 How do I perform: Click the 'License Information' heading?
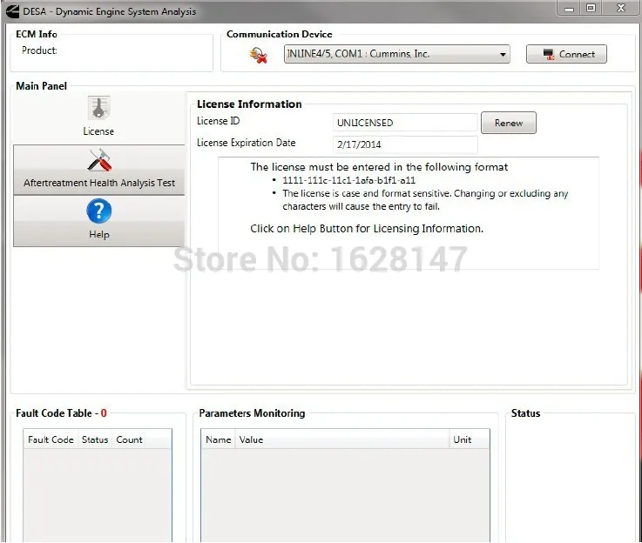click(249, 104)
